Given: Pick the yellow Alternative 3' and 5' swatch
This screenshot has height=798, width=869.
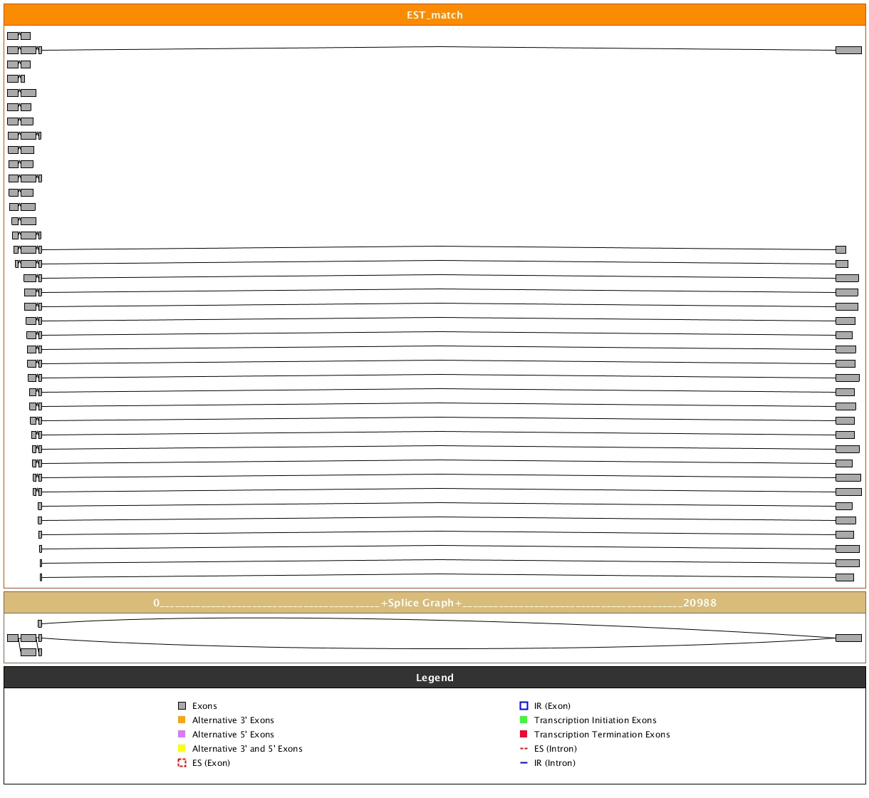Looking at the screenshot, I should click(x=182, y=749).
